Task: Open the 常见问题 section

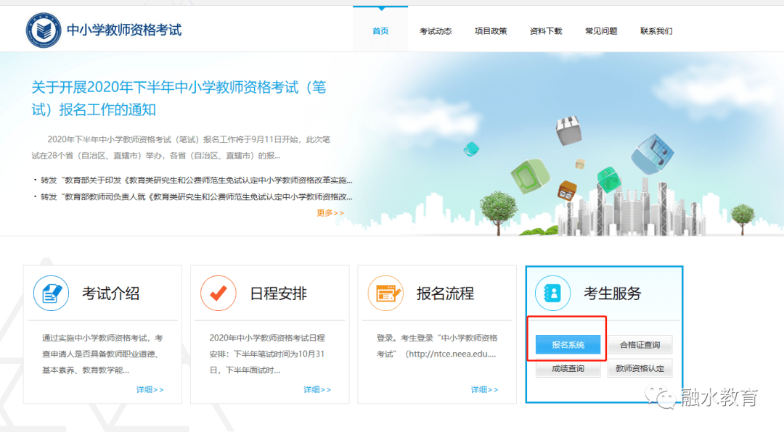Action: click(601, 30)
